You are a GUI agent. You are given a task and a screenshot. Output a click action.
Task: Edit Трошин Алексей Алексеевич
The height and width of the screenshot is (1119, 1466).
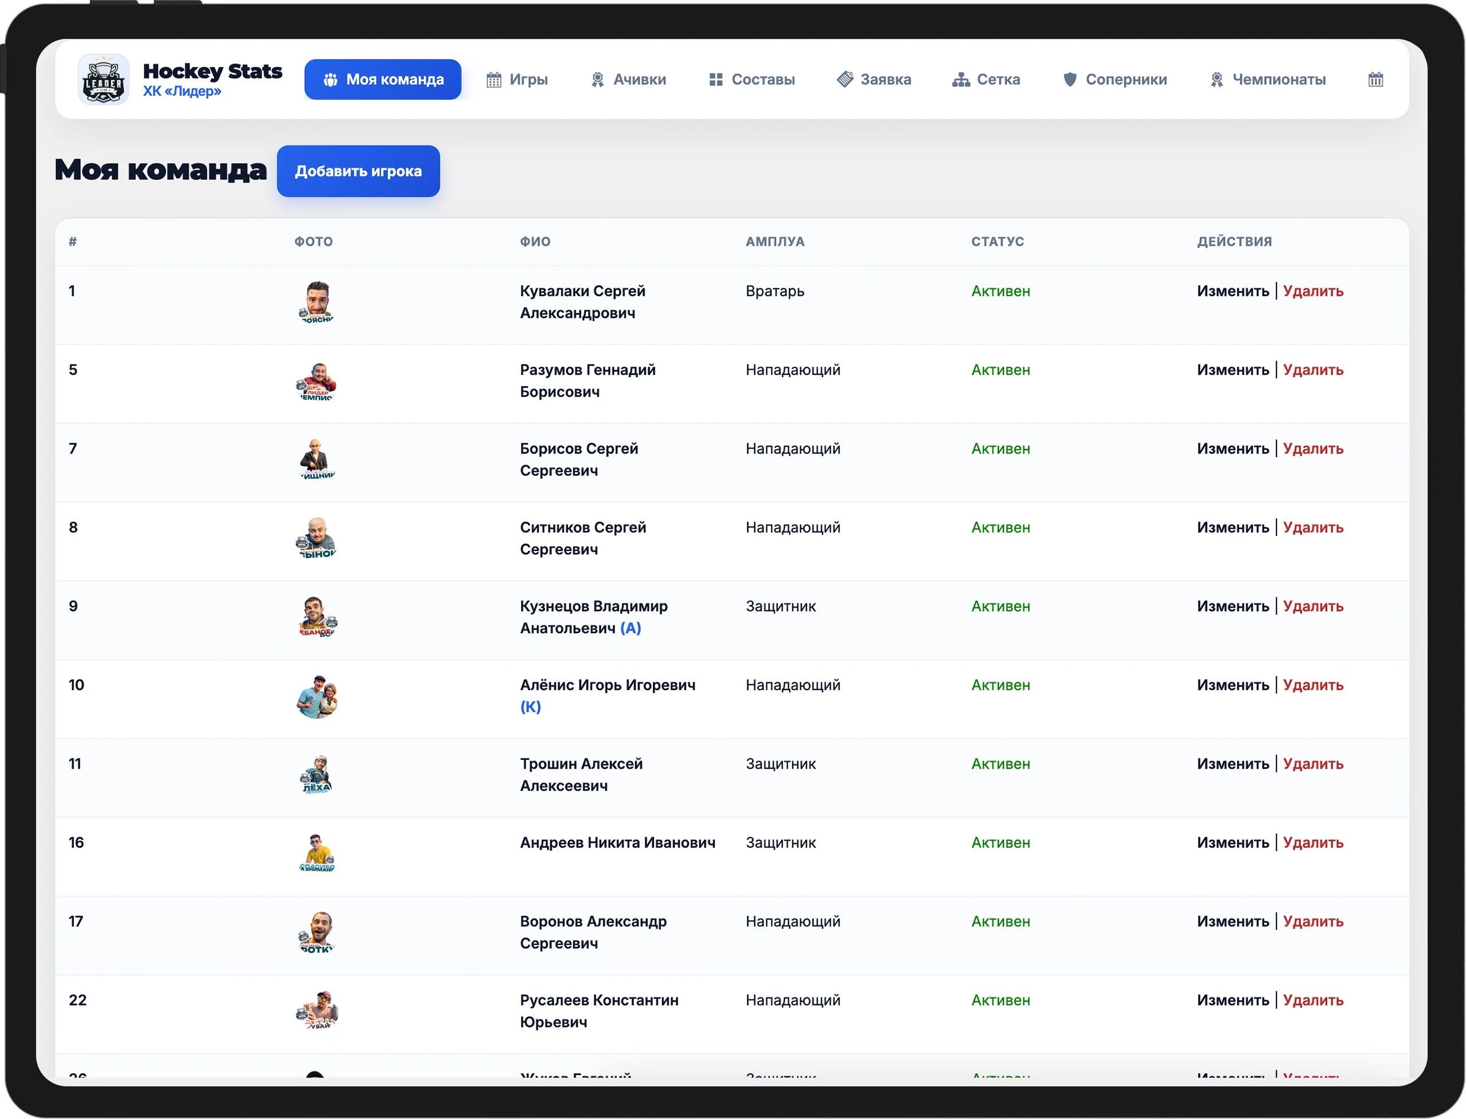(x=1233, y=763)
